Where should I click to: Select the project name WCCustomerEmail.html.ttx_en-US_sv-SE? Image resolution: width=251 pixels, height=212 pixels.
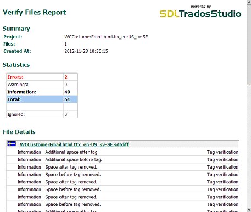tap(106, 37)
